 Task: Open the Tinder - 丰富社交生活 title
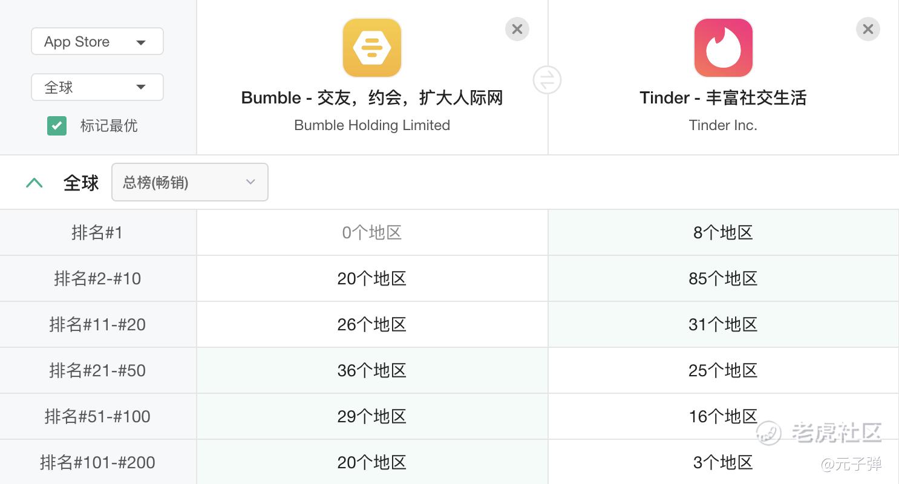(x=723, y=98)
